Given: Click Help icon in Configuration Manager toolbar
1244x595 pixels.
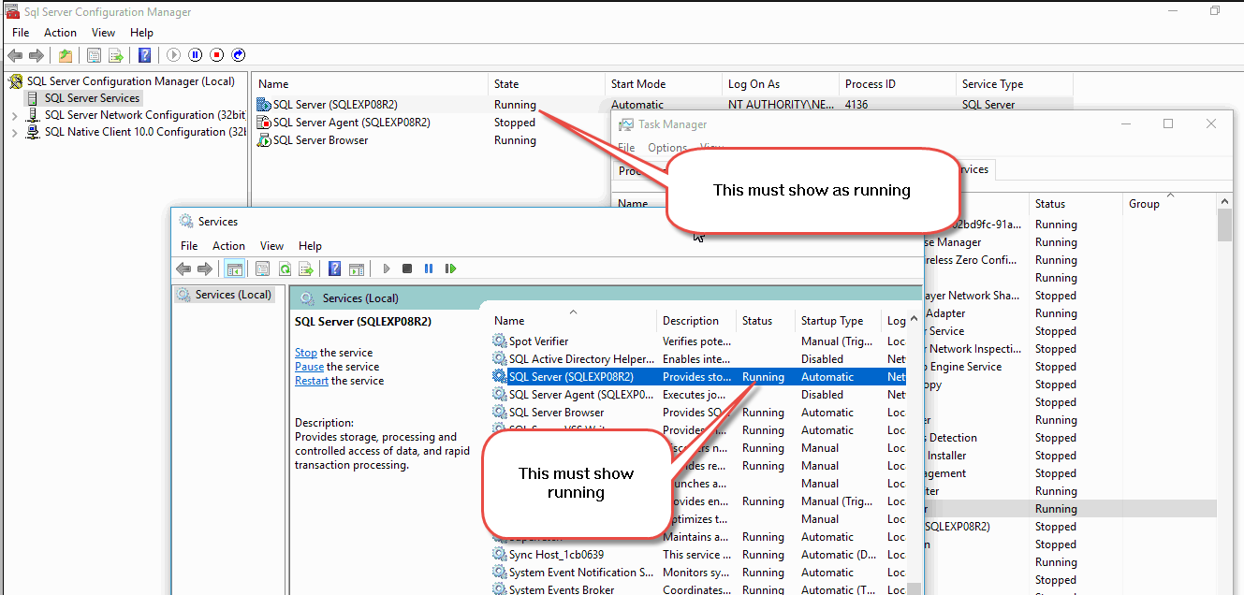Looking at the screenshot, I should [x=145, y=55].
